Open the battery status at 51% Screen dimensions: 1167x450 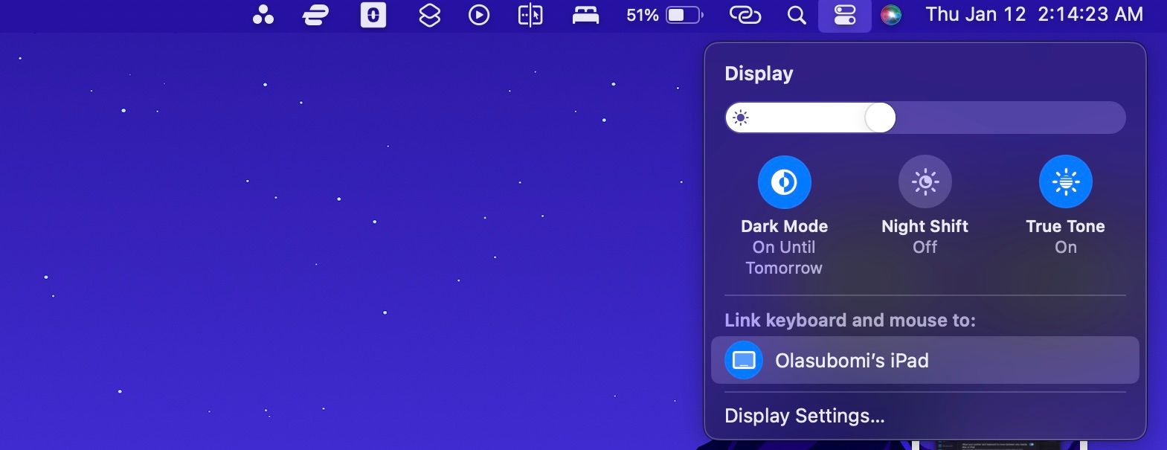[x=664, y=15]
